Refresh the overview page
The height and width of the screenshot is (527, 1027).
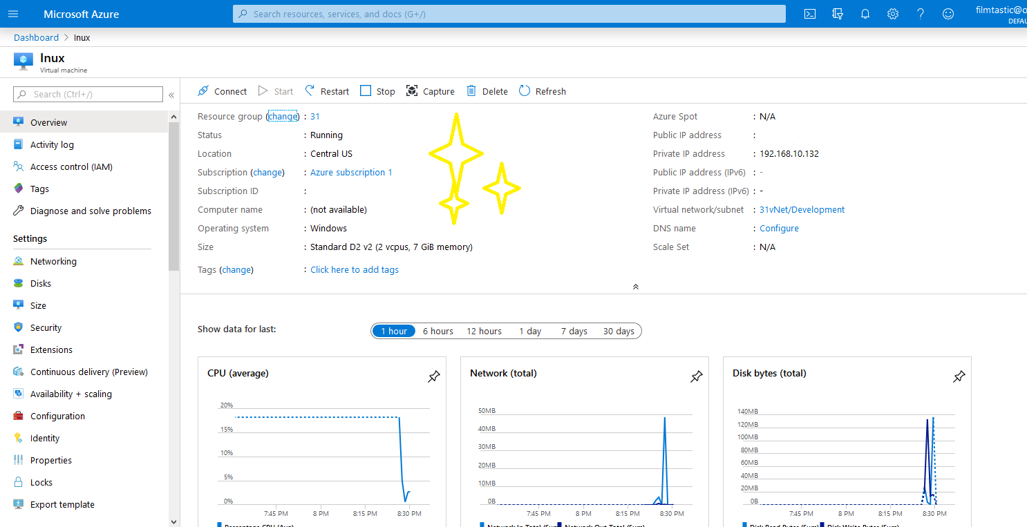tap(543, 91)
